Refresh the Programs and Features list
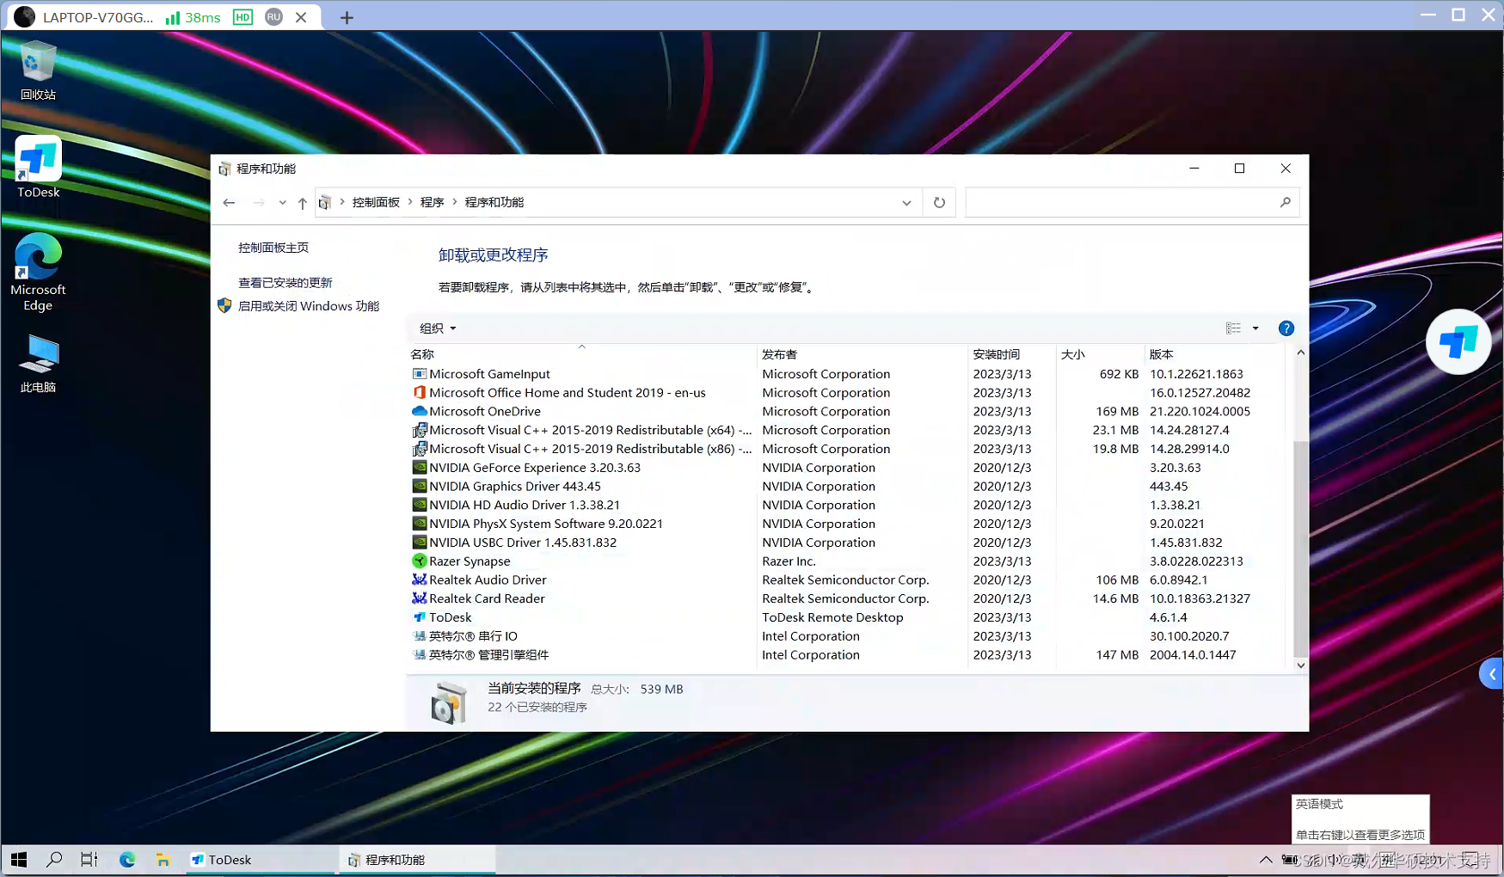 click(x=939, y=203)
